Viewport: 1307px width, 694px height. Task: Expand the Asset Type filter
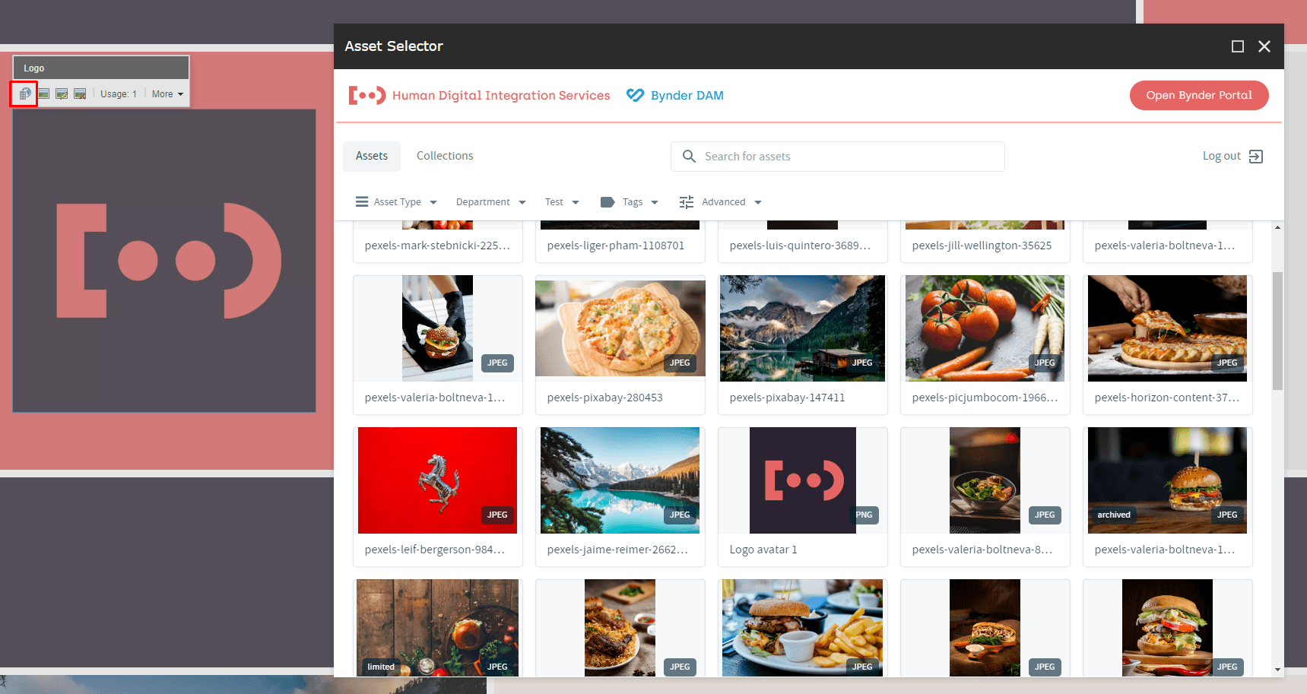(x=396, y=202)
